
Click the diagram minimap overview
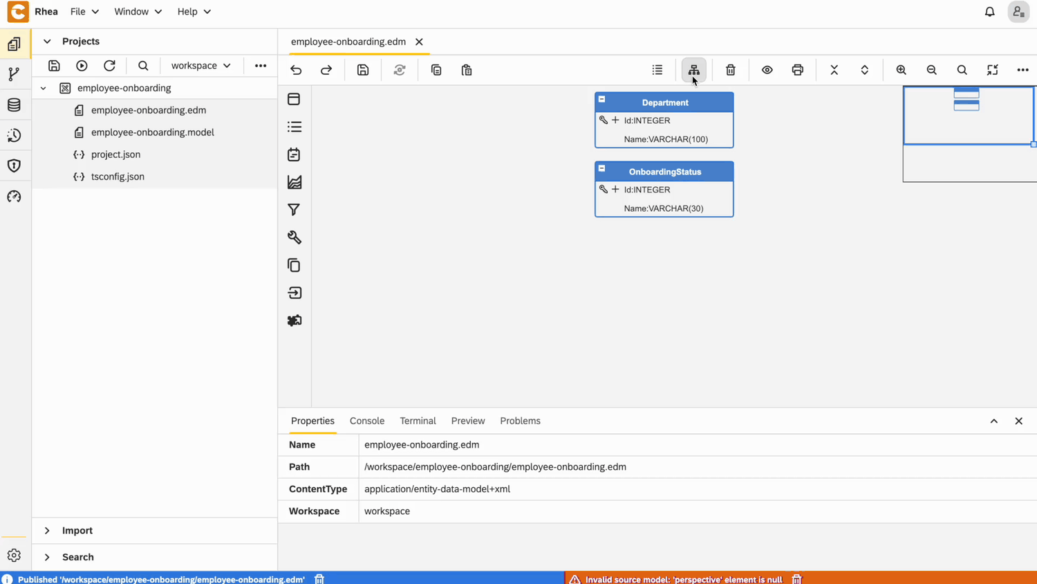coord(969,133)
